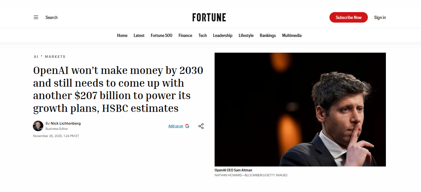Switch to the Tech section
Viewport: 421px width, 192px height.
pyautogui.click(x=202, y=35)
